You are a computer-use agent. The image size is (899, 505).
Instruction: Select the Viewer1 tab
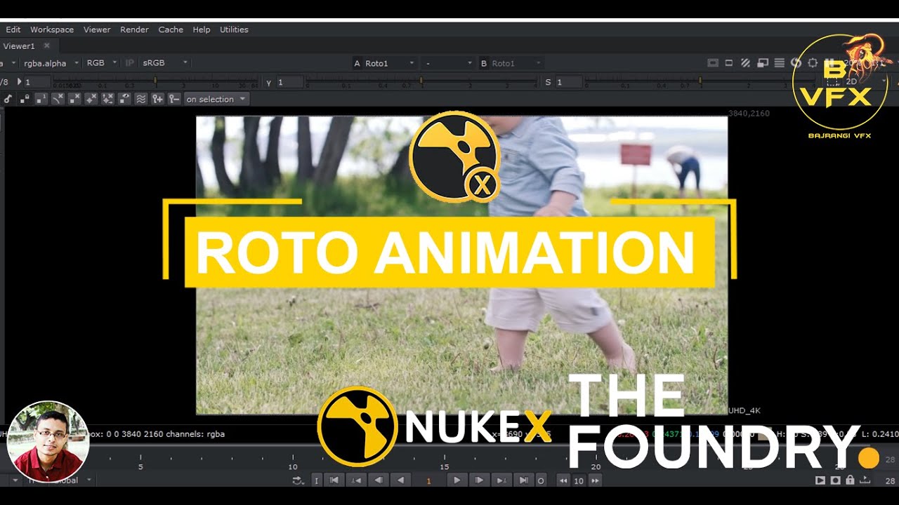tap(19, 46)
